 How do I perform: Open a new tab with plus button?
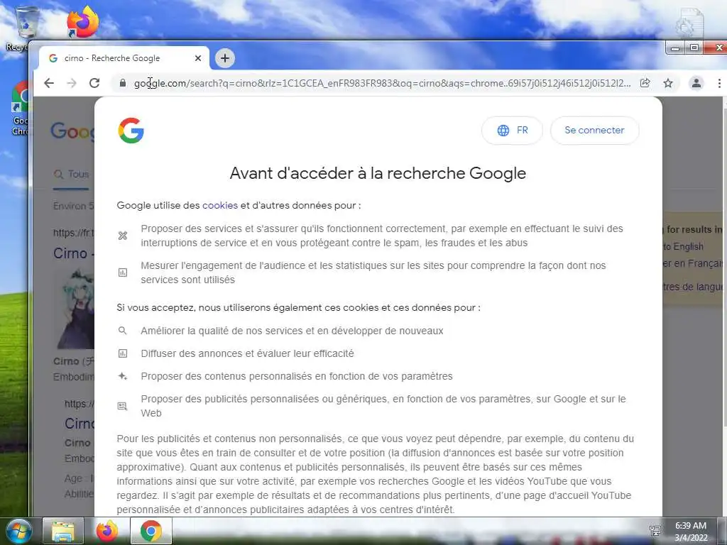(225, 58)
